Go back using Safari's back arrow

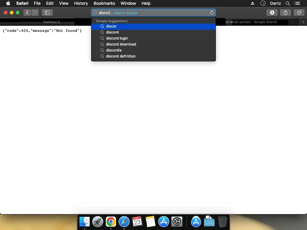pos(27,13)
